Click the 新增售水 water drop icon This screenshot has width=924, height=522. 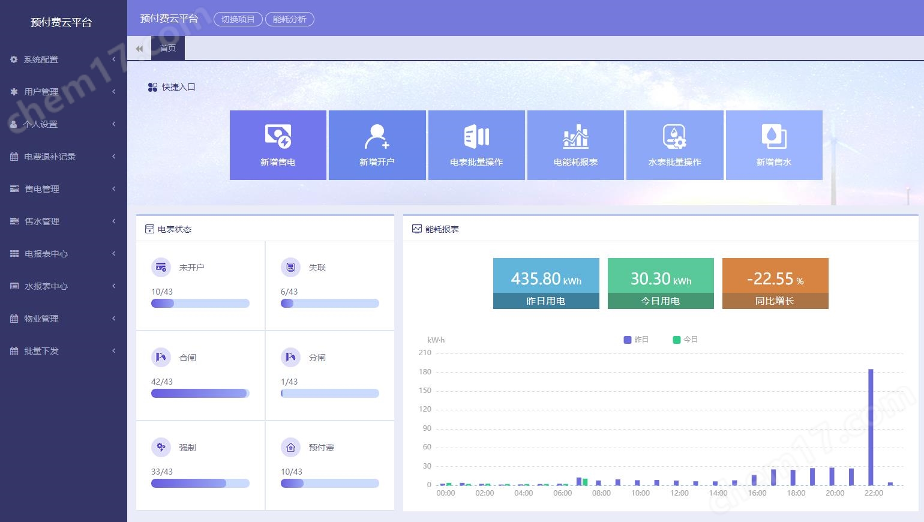coord(773,137)
